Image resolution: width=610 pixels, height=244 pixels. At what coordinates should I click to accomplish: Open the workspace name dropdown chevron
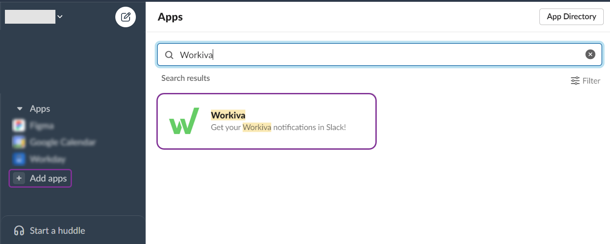[60, 17]
